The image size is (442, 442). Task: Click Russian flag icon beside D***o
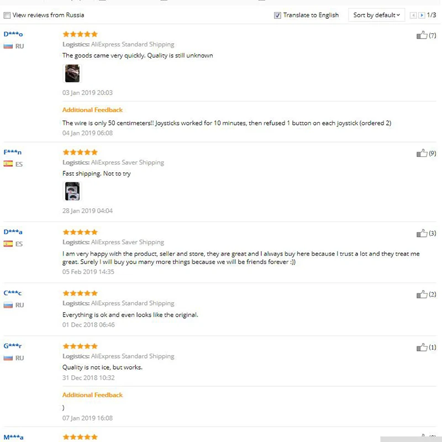[8, 46]
